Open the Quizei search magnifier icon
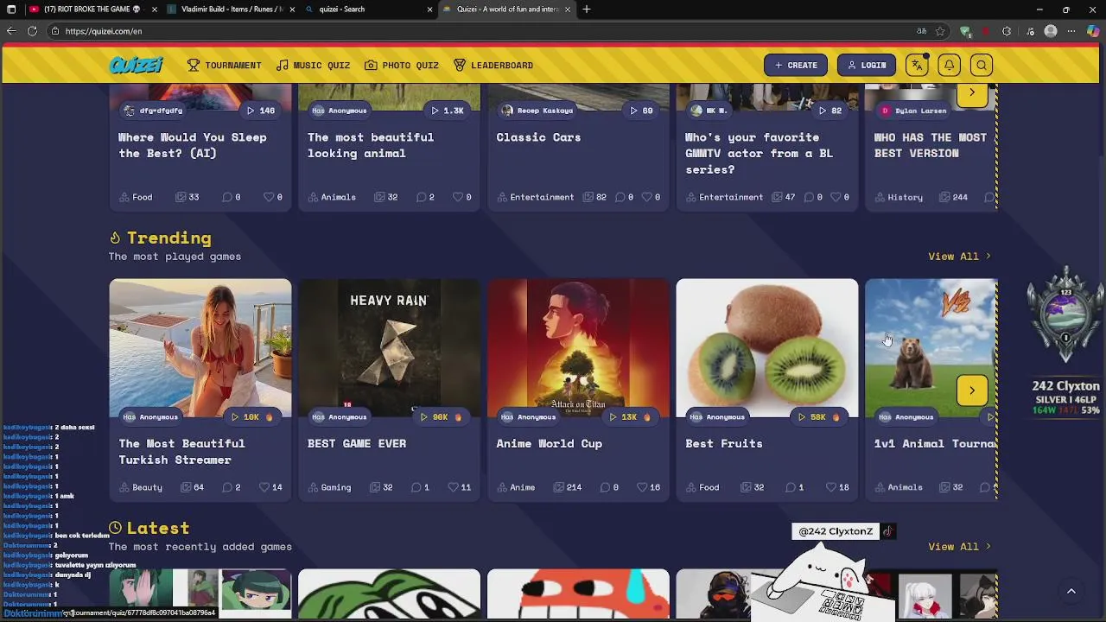 point(982,66)
